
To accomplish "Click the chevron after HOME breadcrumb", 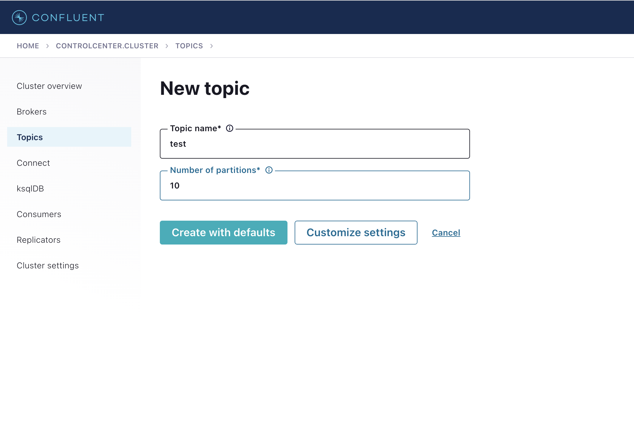I will 47,46.
